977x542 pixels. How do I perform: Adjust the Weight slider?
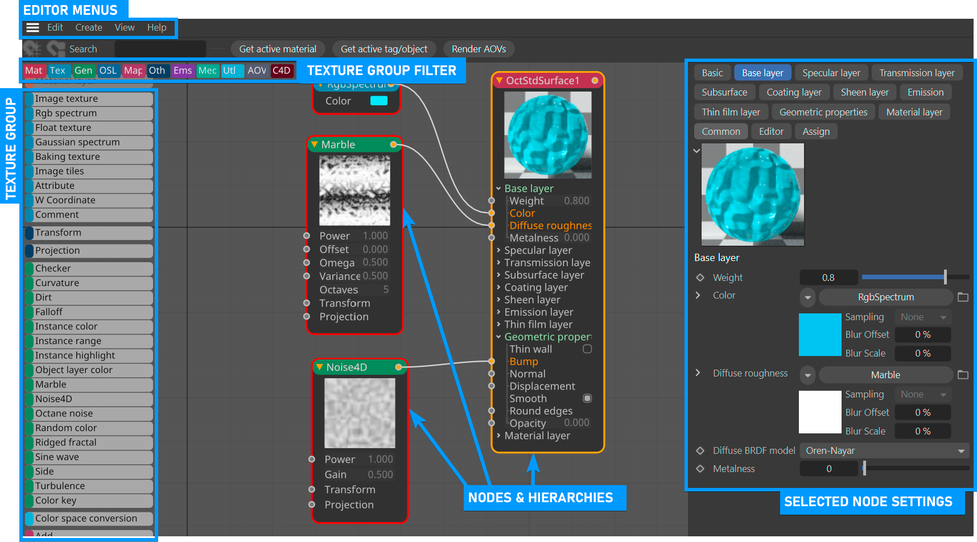click(x=916, y=277)
